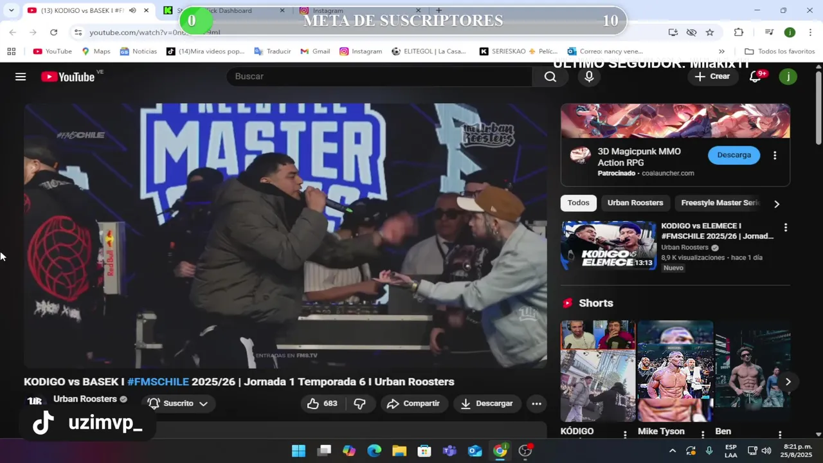
Task: Open Microsoft Teams from taskbar
Action: tap(449, 451)
